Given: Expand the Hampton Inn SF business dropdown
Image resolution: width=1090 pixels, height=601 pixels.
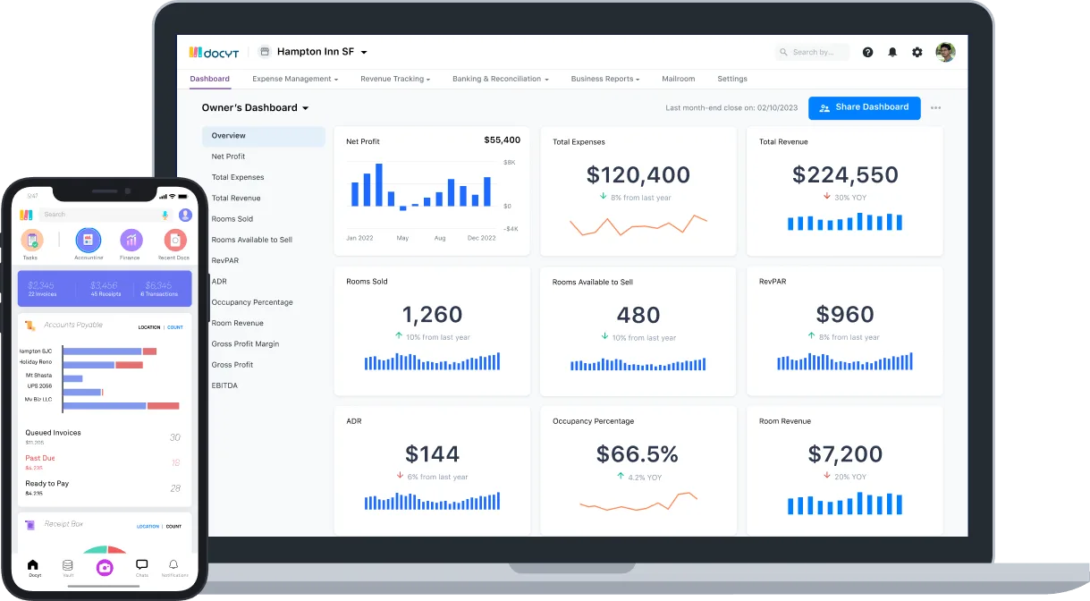Looking at the screenshot, I should pyautogui.click(x=364, y=53).
